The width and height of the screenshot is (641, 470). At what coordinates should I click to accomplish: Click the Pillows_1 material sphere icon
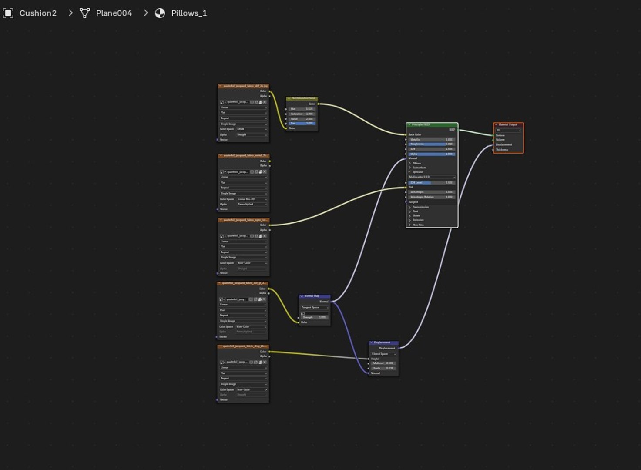[160, 13]
